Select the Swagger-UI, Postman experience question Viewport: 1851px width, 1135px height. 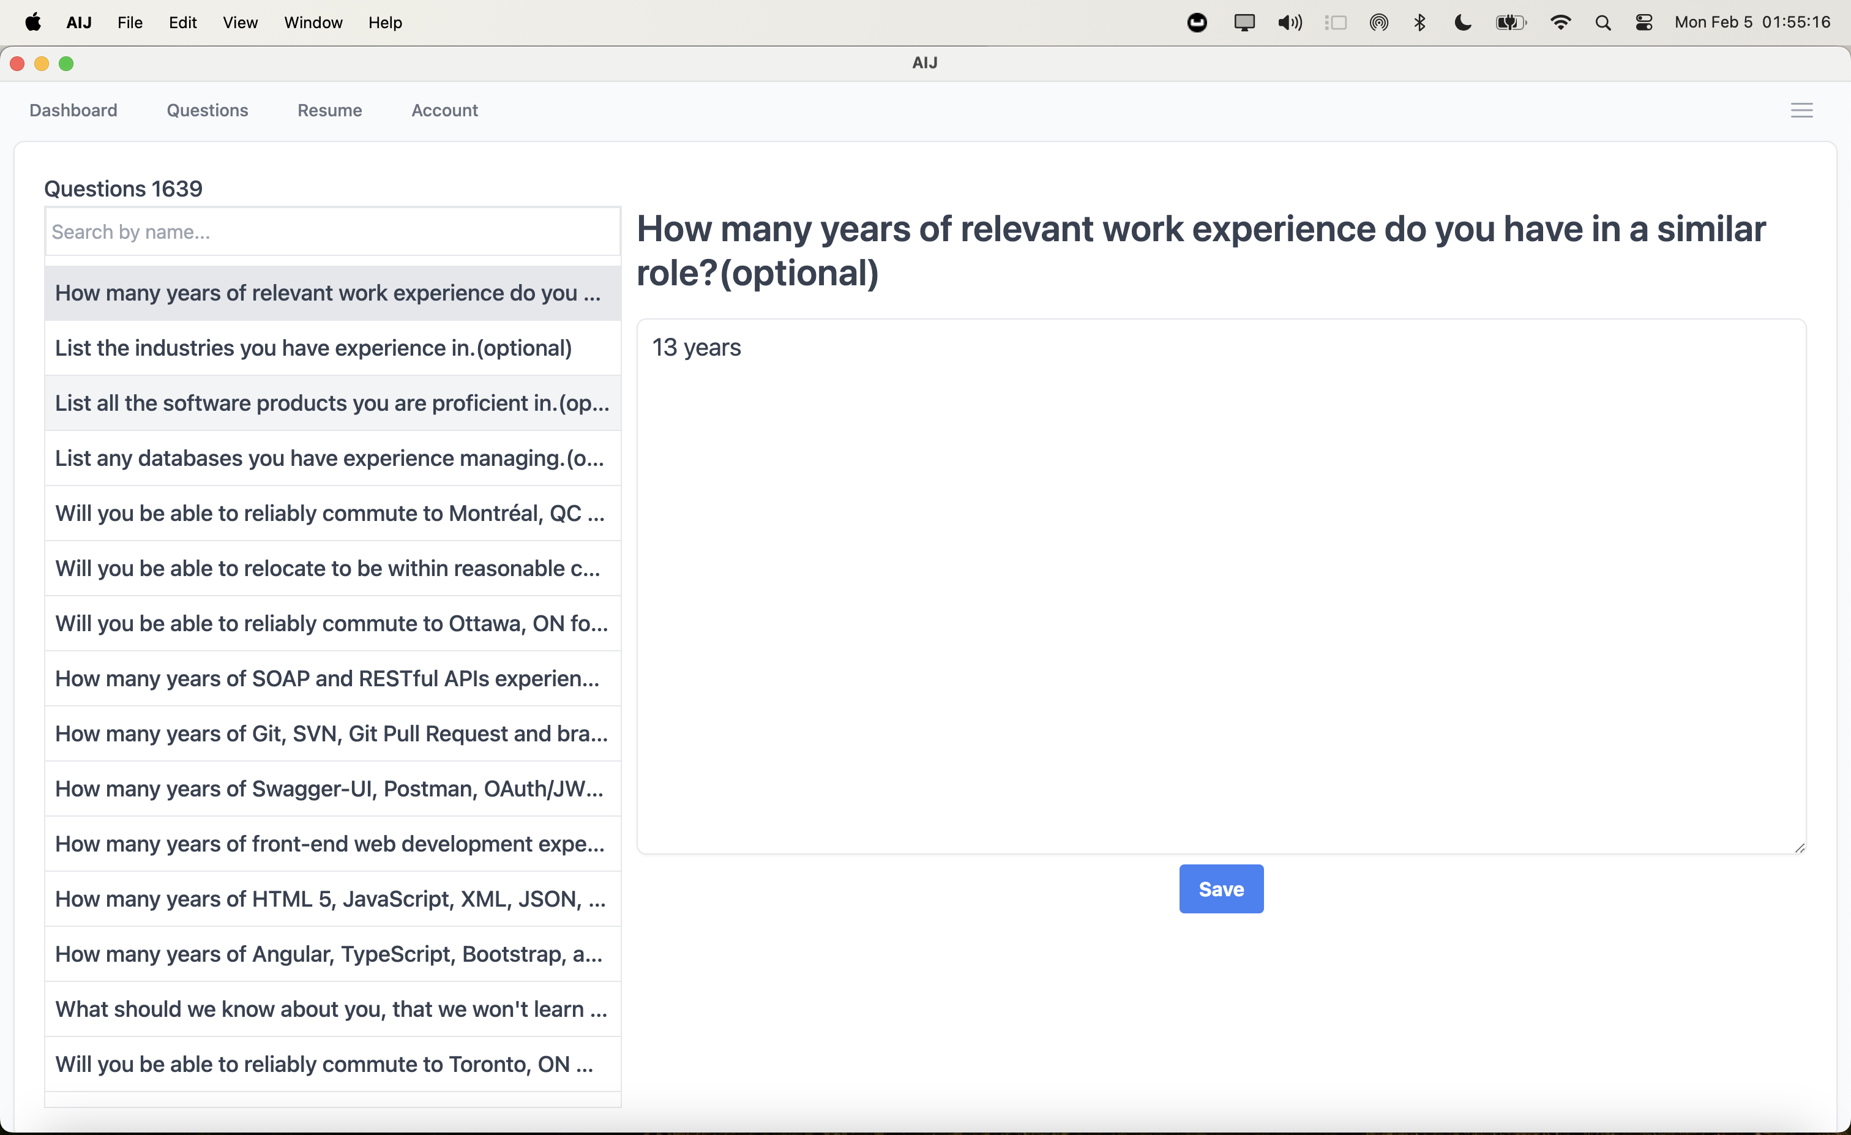point(332,789)
